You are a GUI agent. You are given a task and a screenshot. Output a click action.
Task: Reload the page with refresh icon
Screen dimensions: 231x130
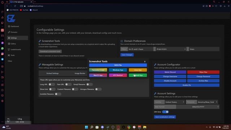click(15, 6)
